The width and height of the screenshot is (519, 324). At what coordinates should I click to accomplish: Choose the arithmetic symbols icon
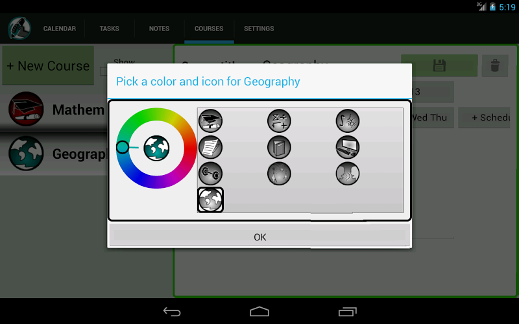(x=279, y=121)
